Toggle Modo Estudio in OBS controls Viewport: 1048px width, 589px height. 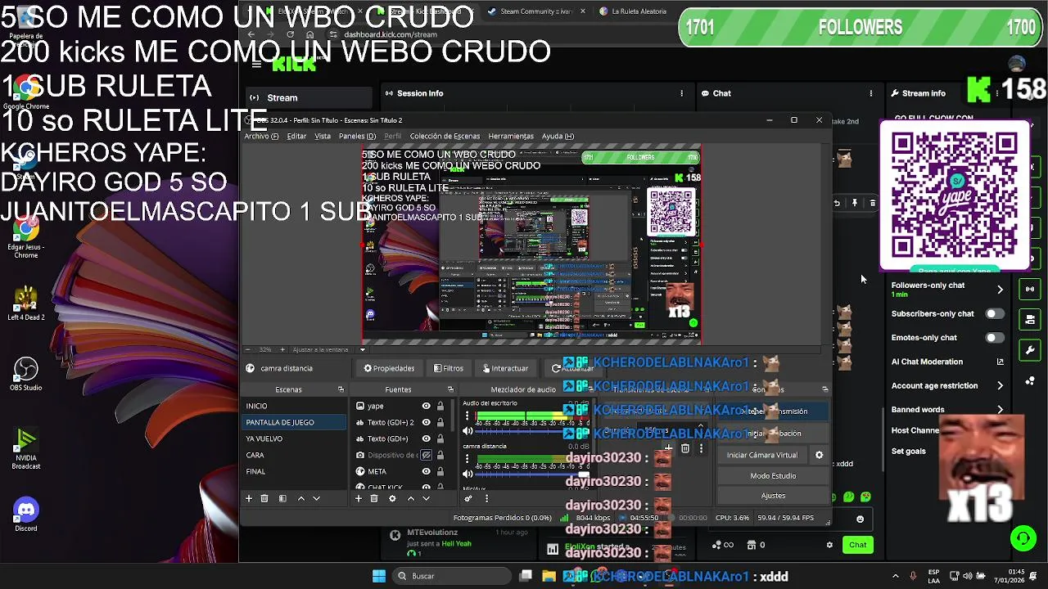tap(773, 475)
